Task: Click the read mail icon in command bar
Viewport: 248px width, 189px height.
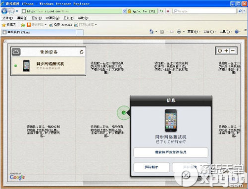Action: click(x=172, y=32)
